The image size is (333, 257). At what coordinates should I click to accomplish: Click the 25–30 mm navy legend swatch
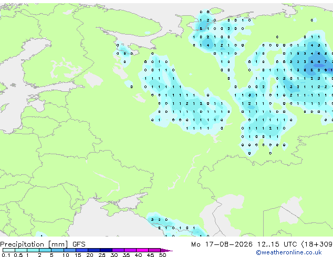pos(106,250)
